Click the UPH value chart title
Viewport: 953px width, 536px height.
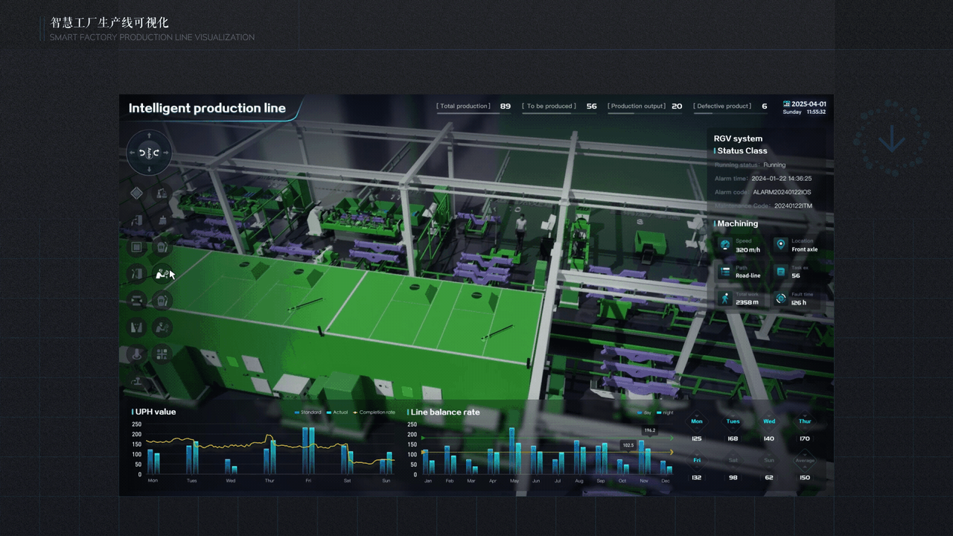pyautogui.click(x=156, y=412)
